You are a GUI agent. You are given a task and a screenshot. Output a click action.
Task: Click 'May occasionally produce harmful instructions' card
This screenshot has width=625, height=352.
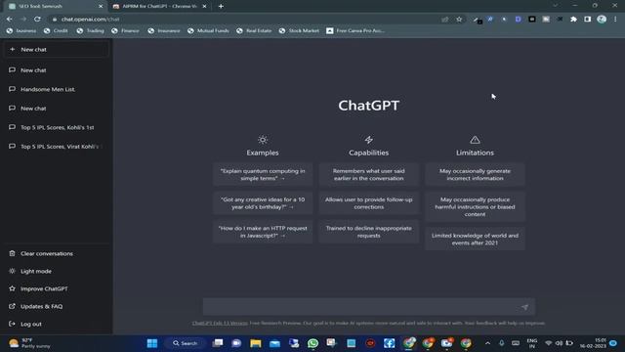click(x=475, y=206)
